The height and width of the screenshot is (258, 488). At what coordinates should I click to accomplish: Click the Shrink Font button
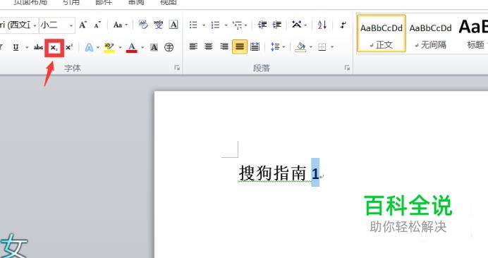tap(97, 25)
